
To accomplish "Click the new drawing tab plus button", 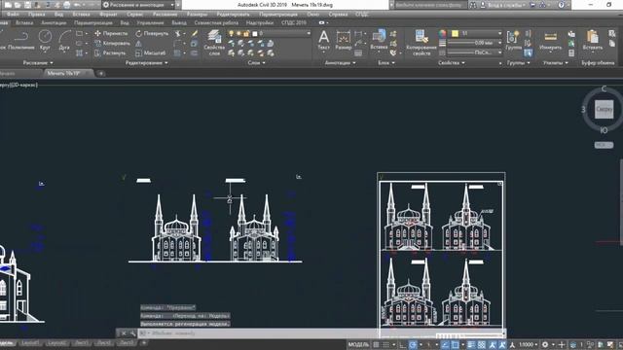I will click(x=101, y=74).
